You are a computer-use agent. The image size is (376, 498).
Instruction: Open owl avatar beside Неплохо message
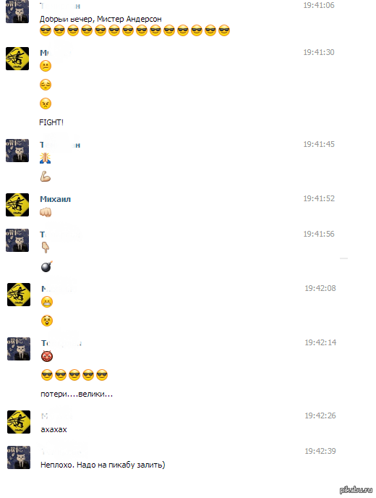pos(19,457)
